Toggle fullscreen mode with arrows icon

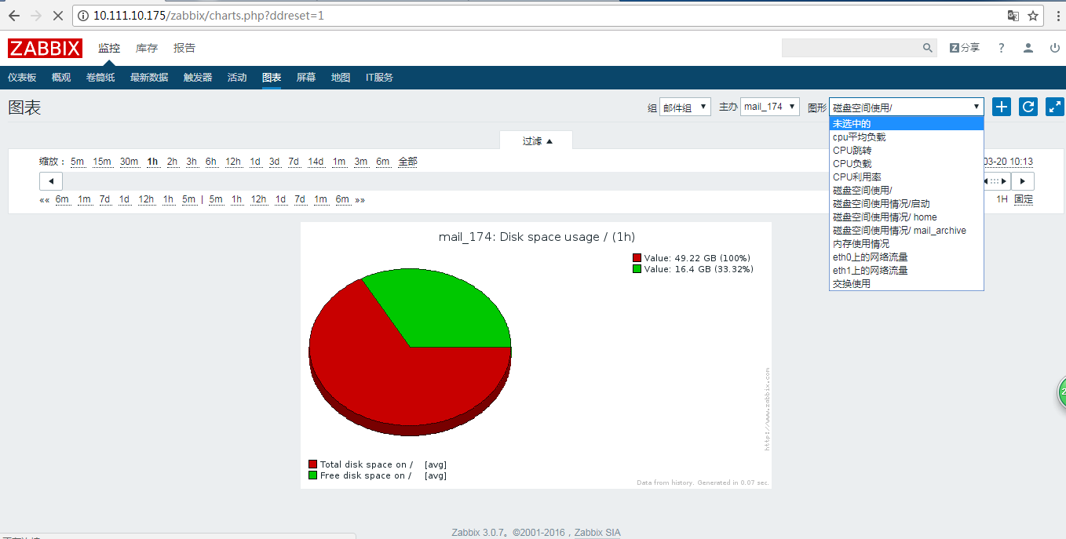click(1055, 107)
